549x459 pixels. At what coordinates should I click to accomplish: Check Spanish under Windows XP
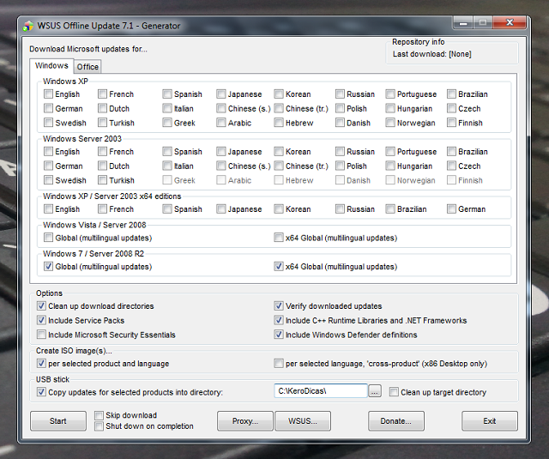tap(167, 94)
